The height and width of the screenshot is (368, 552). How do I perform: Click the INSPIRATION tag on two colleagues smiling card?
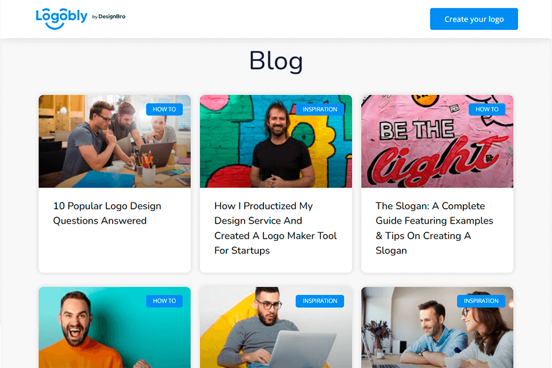pos(481,301)
